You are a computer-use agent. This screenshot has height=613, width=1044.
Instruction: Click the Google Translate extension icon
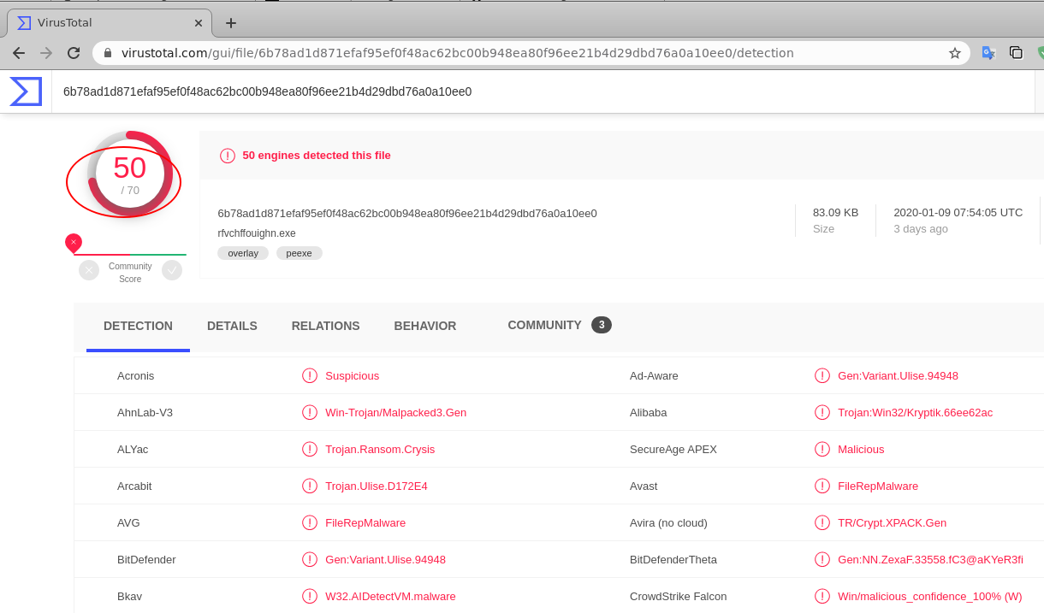(988, 53)
